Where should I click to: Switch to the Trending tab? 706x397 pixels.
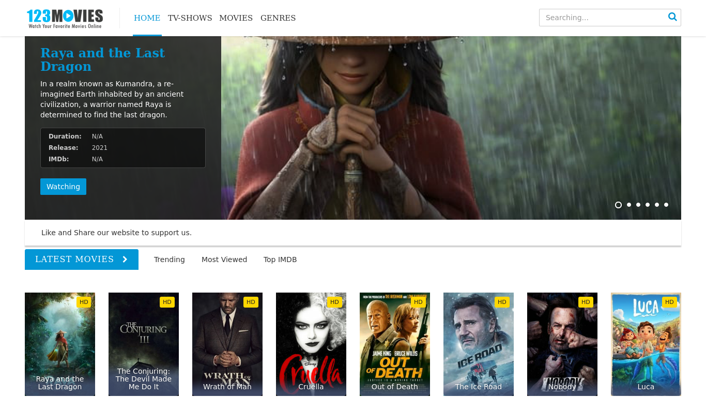pos(169,259)
